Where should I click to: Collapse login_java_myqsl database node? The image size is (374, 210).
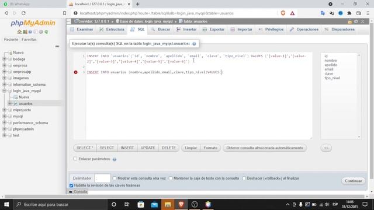4,91
